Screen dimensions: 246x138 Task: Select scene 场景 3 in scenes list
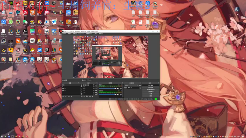71,90
